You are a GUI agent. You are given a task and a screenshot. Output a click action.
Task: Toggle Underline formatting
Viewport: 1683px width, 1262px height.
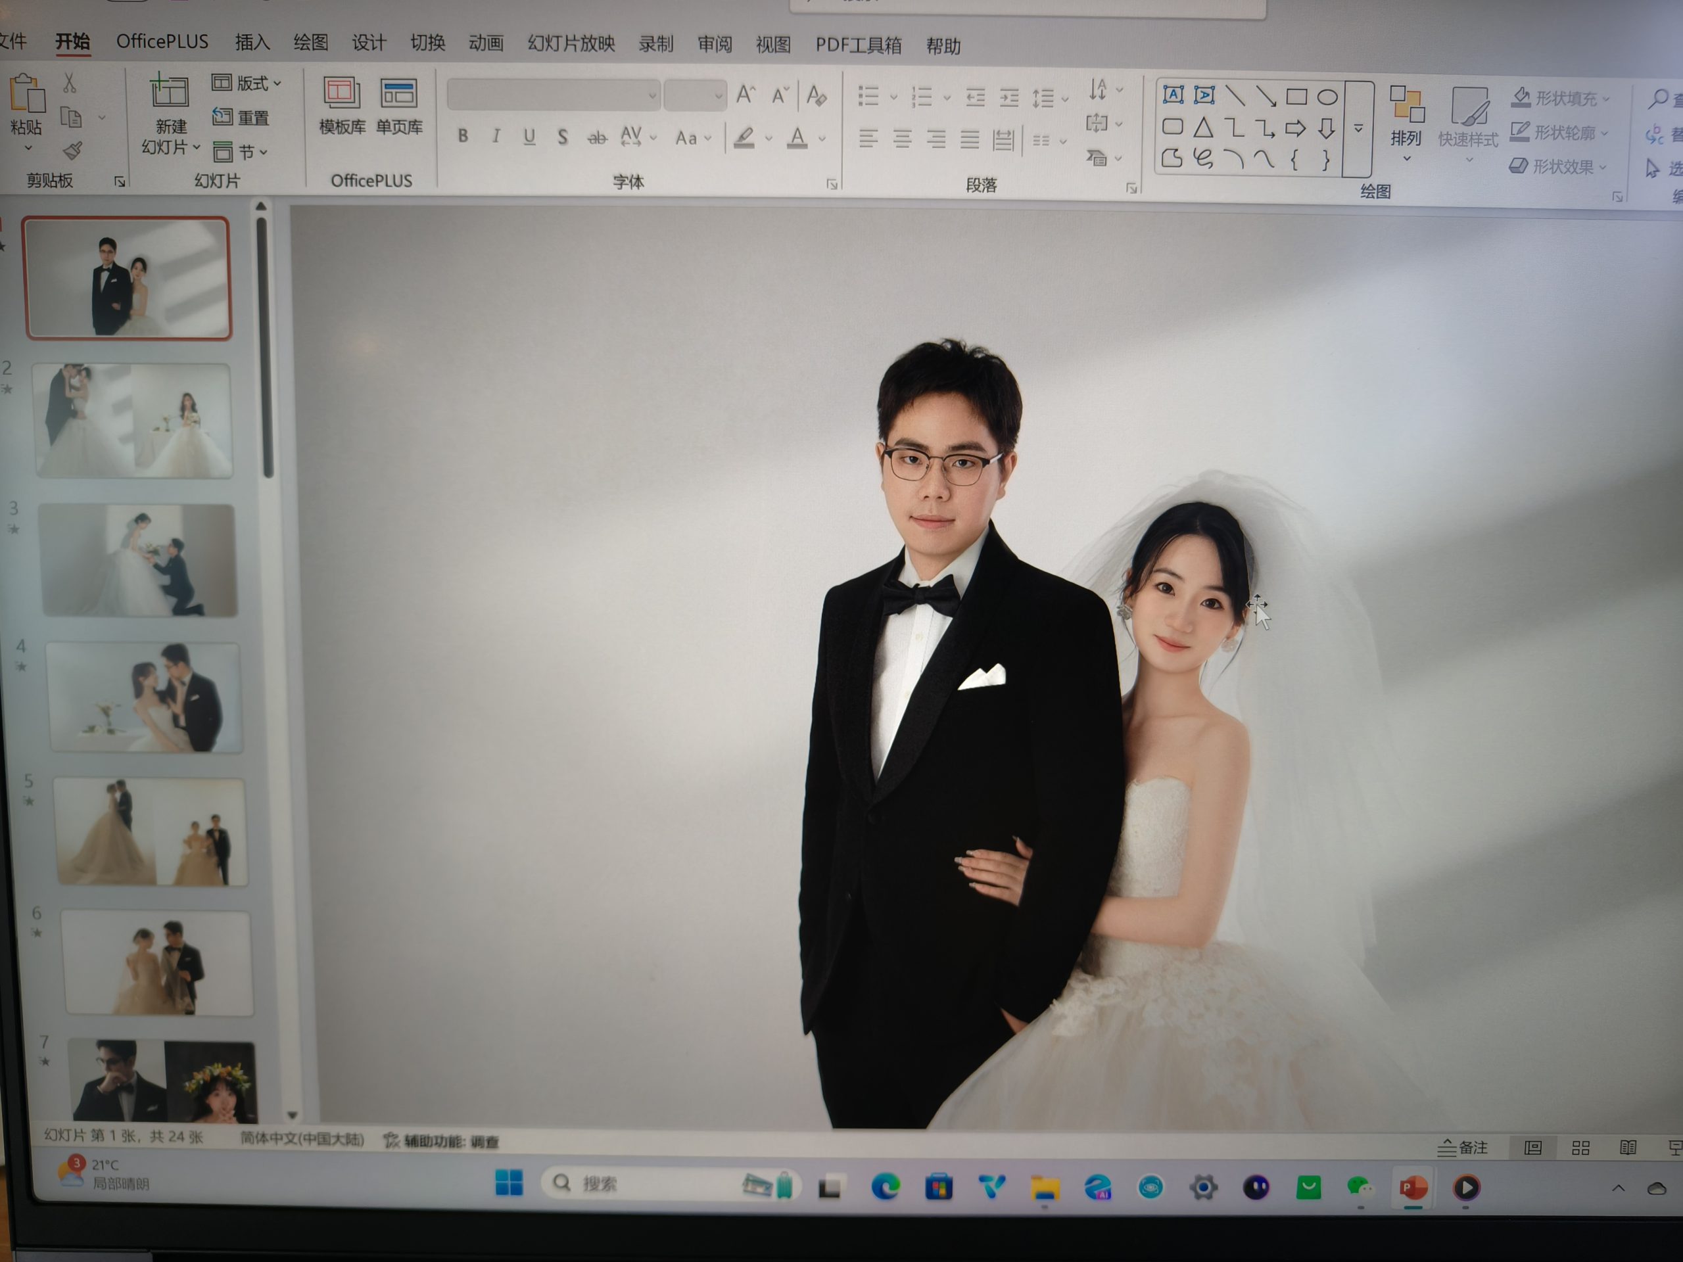pos(529,137)
